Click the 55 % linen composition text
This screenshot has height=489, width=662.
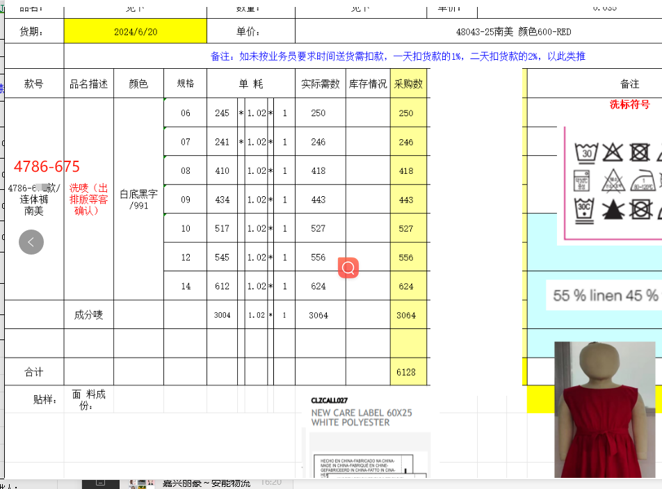(x=604, y=296)
